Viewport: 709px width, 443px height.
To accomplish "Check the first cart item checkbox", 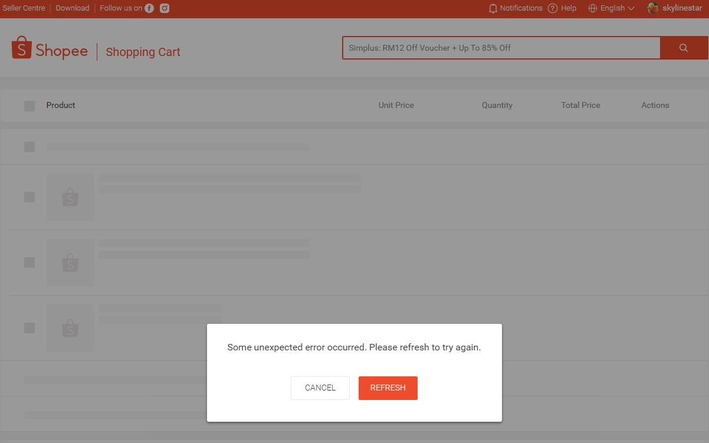I will pyautogui.click(x=29, y=197).
